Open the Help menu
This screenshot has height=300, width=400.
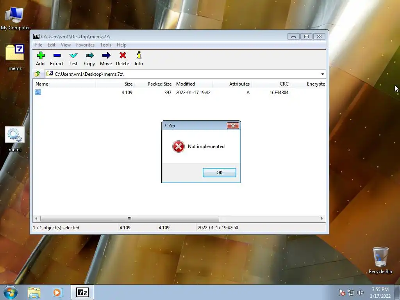[121, 45]
